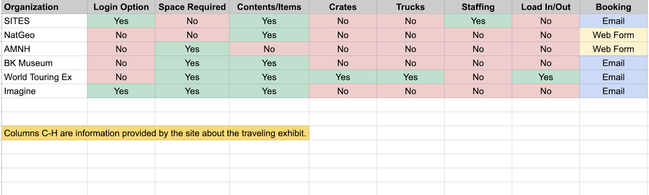Select AMNH Contents/Items No cell

pyautogui.click(x=269, y=49)
